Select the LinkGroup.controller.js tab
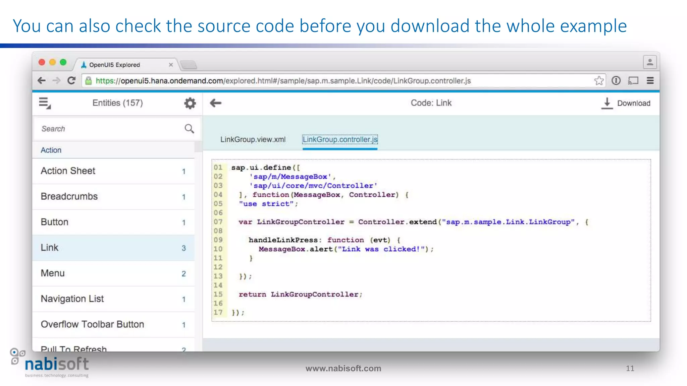 [340, 139]
